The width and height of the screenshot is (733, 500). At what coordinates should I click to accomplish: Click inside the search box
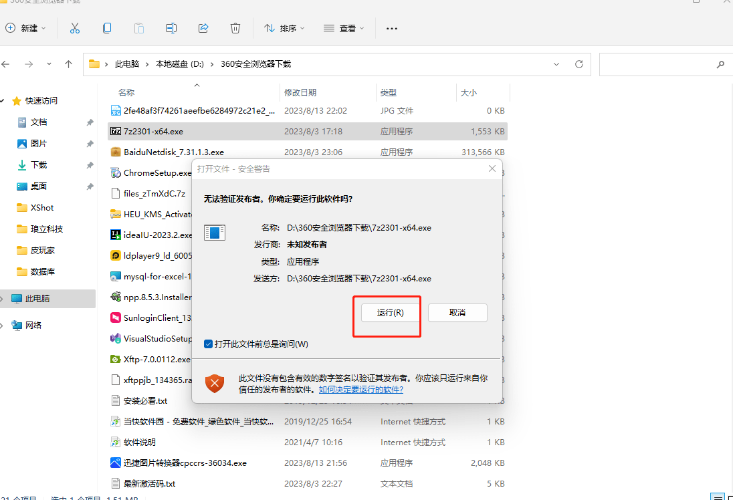(x=662, y=64)
